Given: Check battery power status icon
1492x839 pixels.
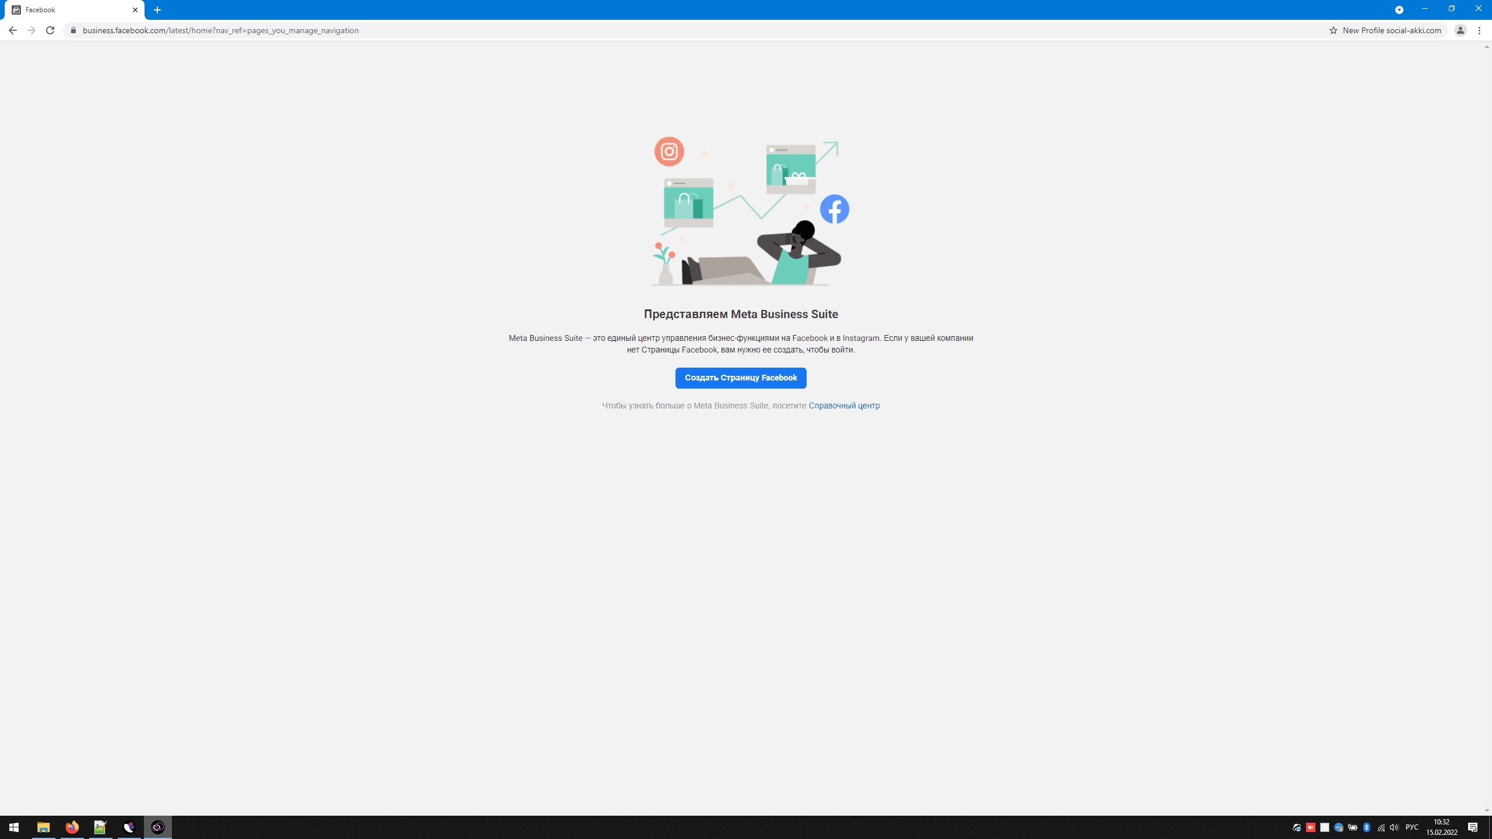Looking at the screenshot, I should (x=1353, y=827).
